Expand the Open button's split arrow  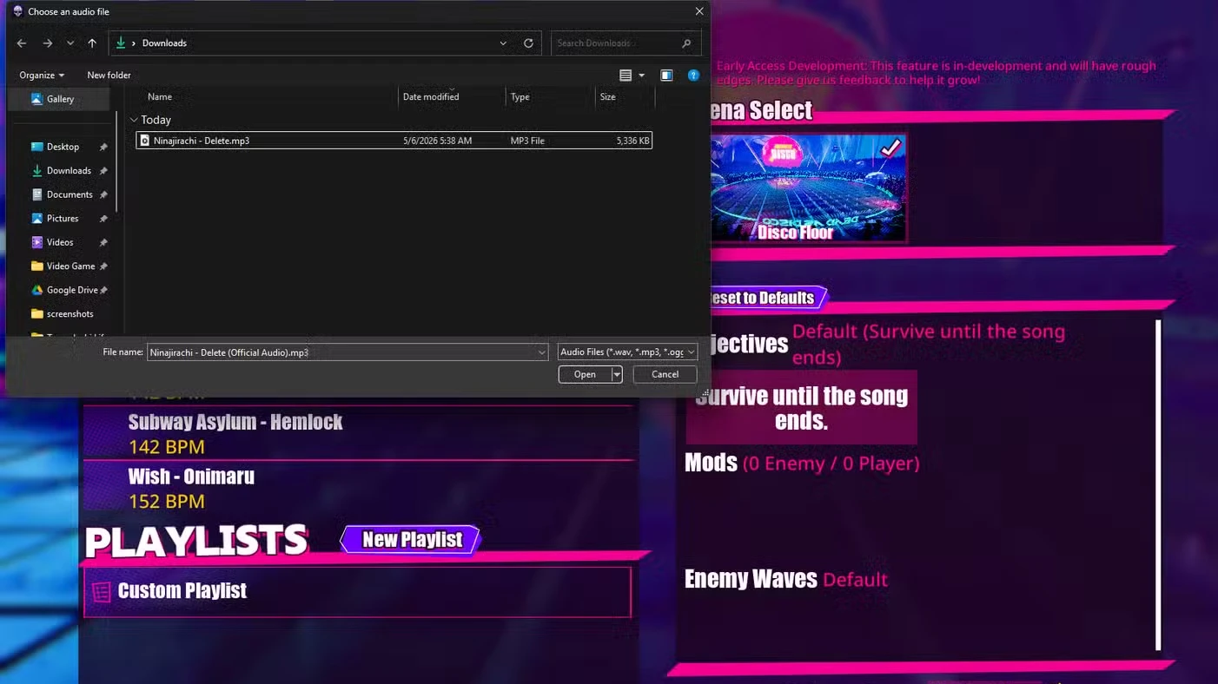tap(617, 374)
